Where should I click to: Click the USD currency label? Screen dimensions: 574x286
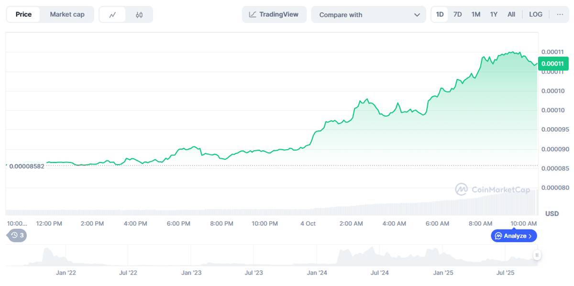[x=552, y=213]
